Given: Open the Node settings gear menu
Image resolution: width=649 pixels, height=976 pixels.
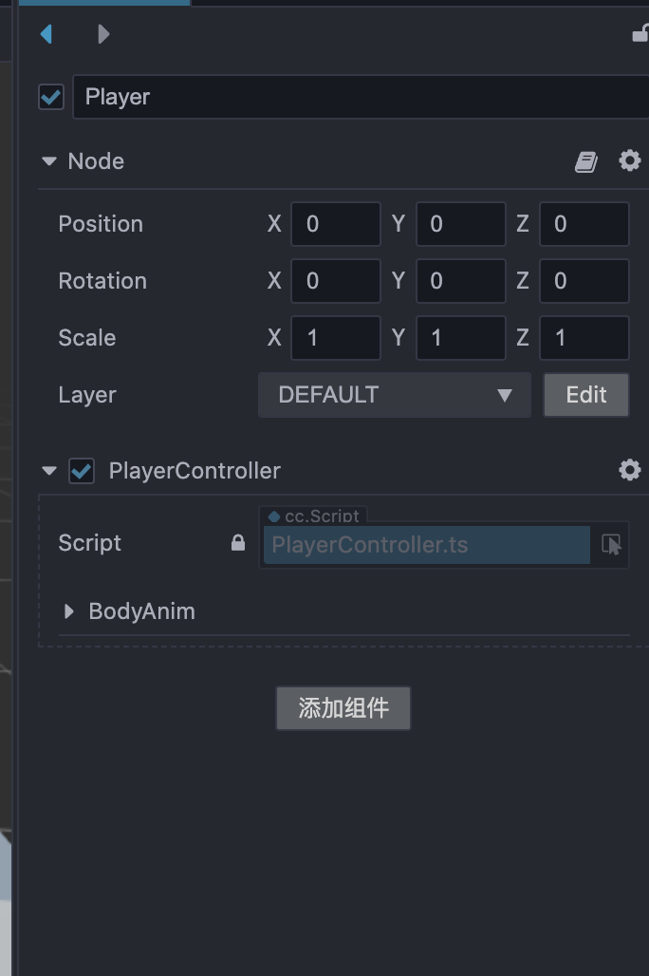Looking at the screenshot, I should coord(629,161).
